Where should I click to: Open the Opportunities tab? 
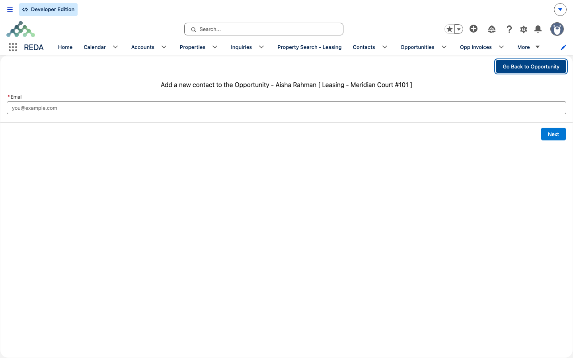click(x=417, y=47)
